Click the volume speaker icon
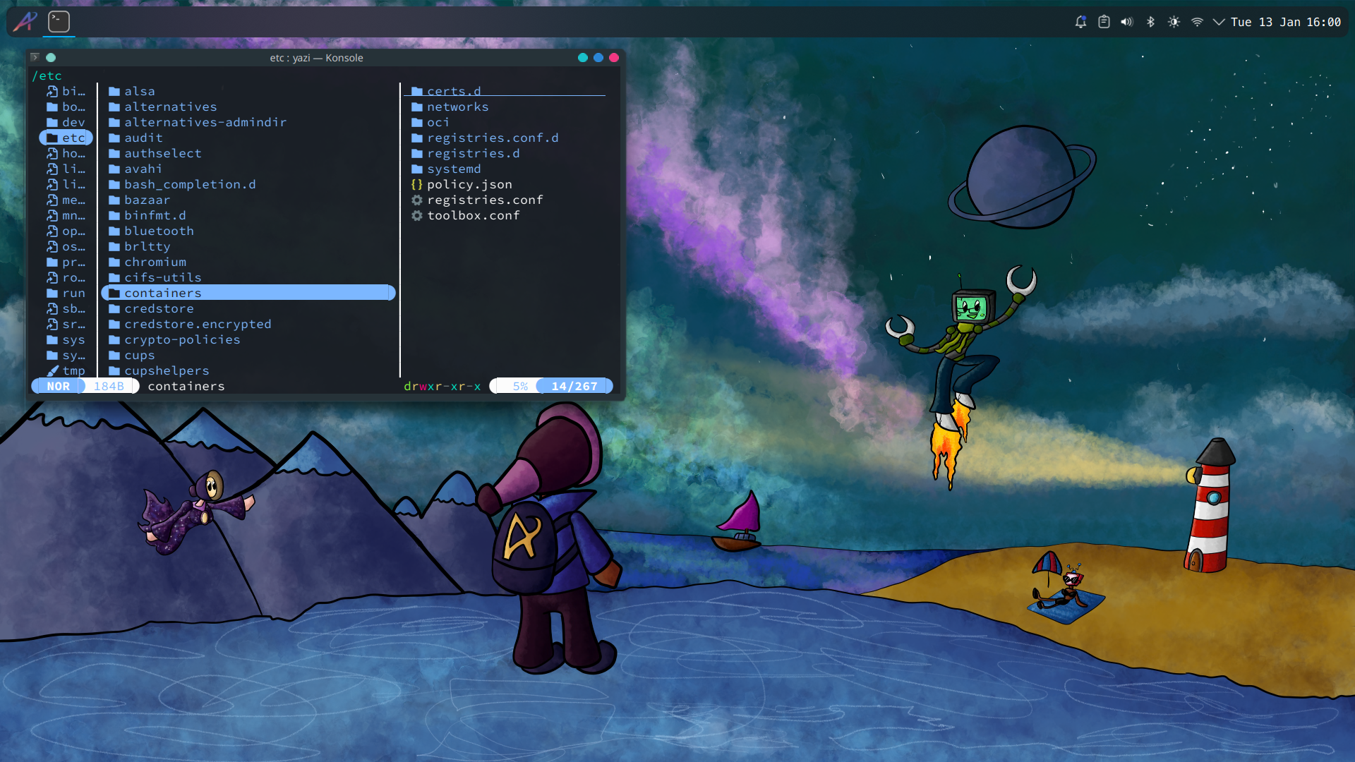 [1127, 22]
